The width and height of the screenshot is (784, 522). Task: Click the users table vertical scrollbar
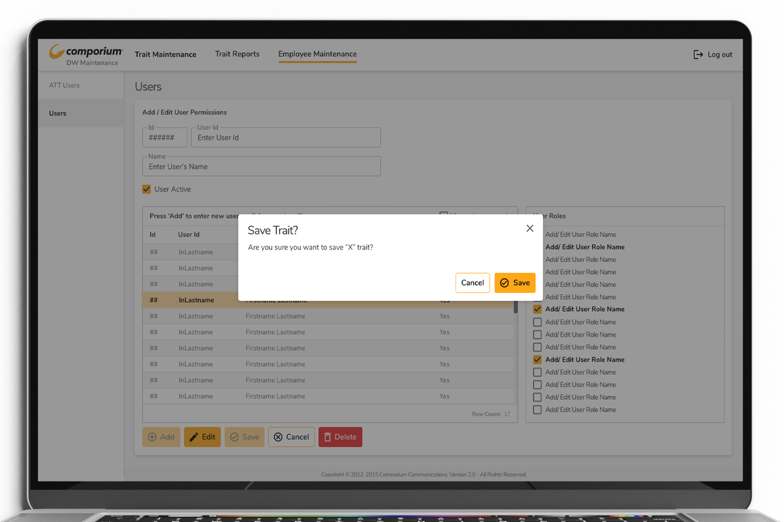(515, 307)
